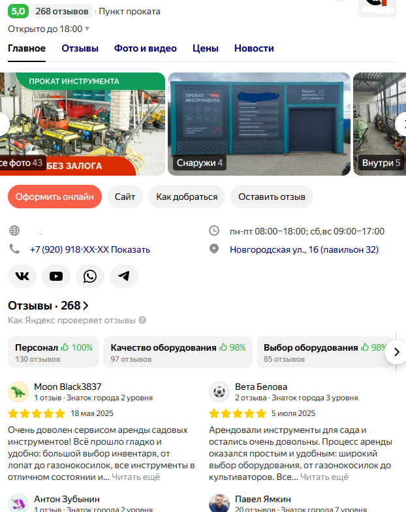Open Moon Black3837 dinosaur avatar
This screenshot has width=406, height=512.
(x=18, y=392)
